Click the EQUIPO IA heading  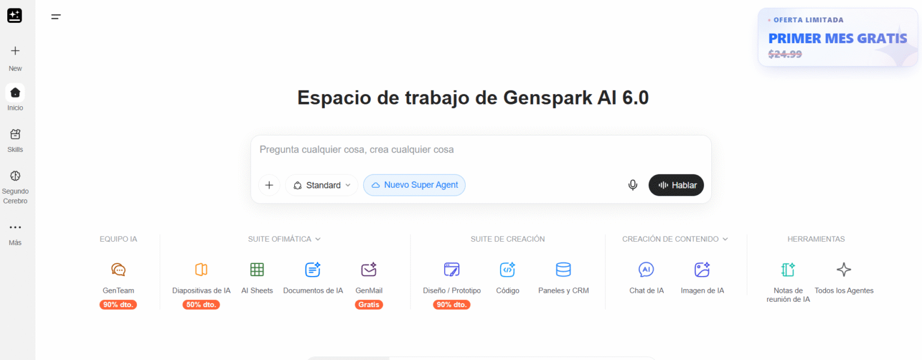[118, 239]
